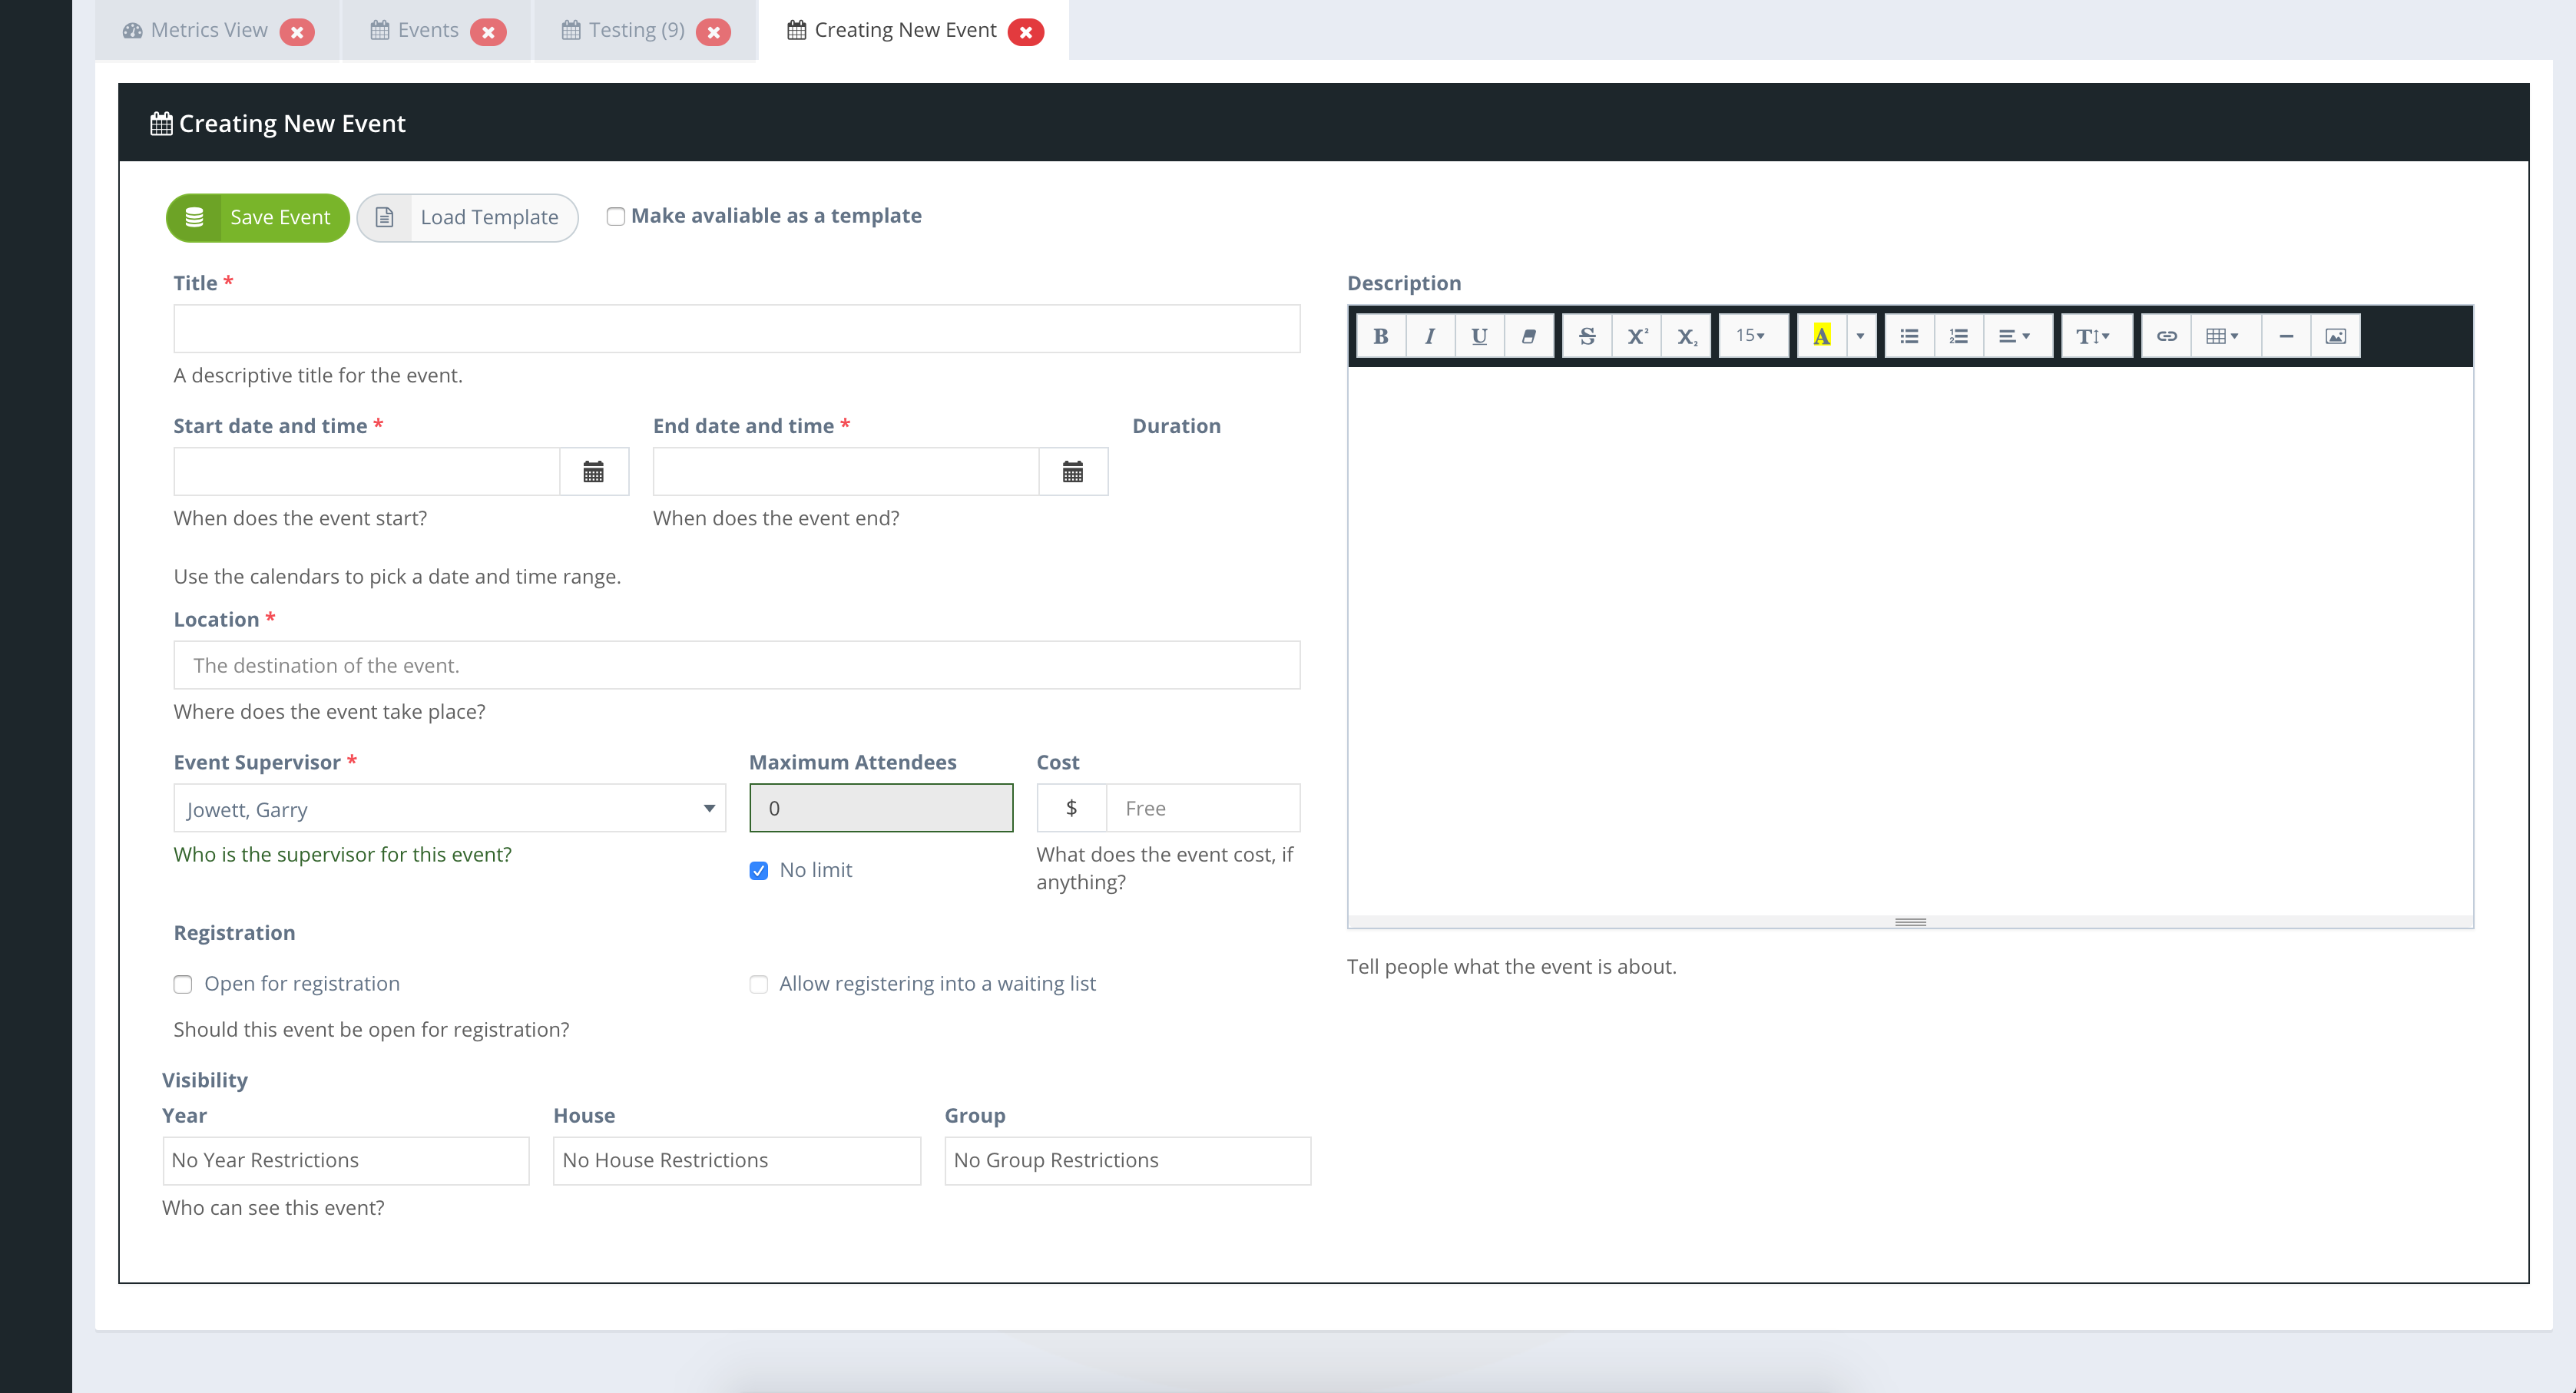Image resolution: width=2576 pixels, height=1393 pixels.
Task: Expand the highlight color picker arrow
Action: [1860, 336]
